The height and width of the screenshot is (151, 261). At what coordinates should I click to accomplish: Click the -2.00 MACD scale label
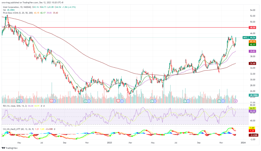(253, 139)
